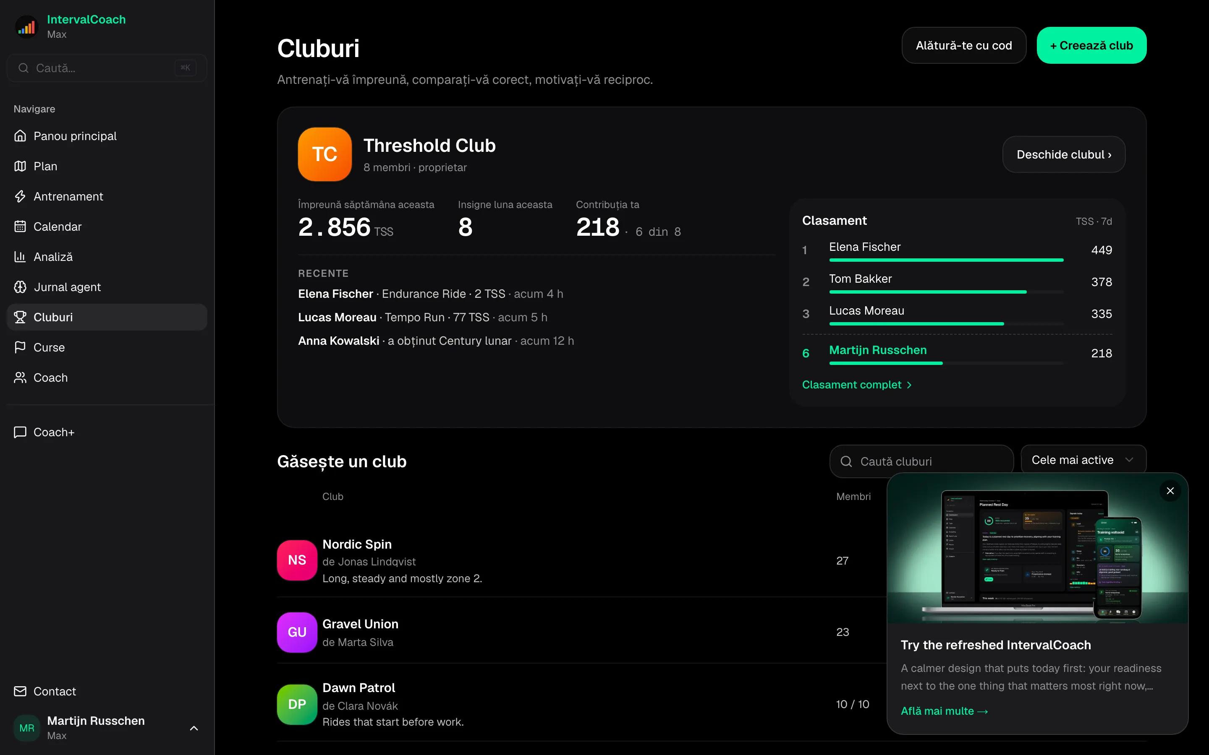The image size is (1209, 755).
Task: Click the Alătură-te cu cod button
Action: pyautogui.click(x=964, y=45)
